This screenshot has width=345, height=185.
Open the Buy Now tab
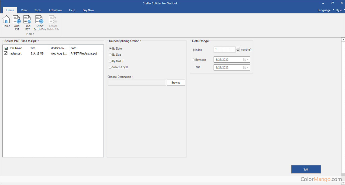tap(88, 10)
